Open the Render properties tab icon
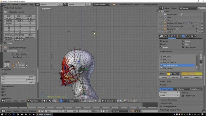 click(x=166, y=36)
